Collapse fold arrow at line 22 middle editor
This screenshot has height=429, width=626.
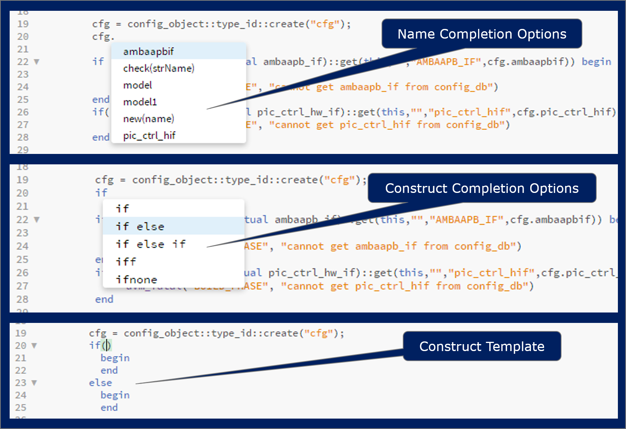point(37,220)
